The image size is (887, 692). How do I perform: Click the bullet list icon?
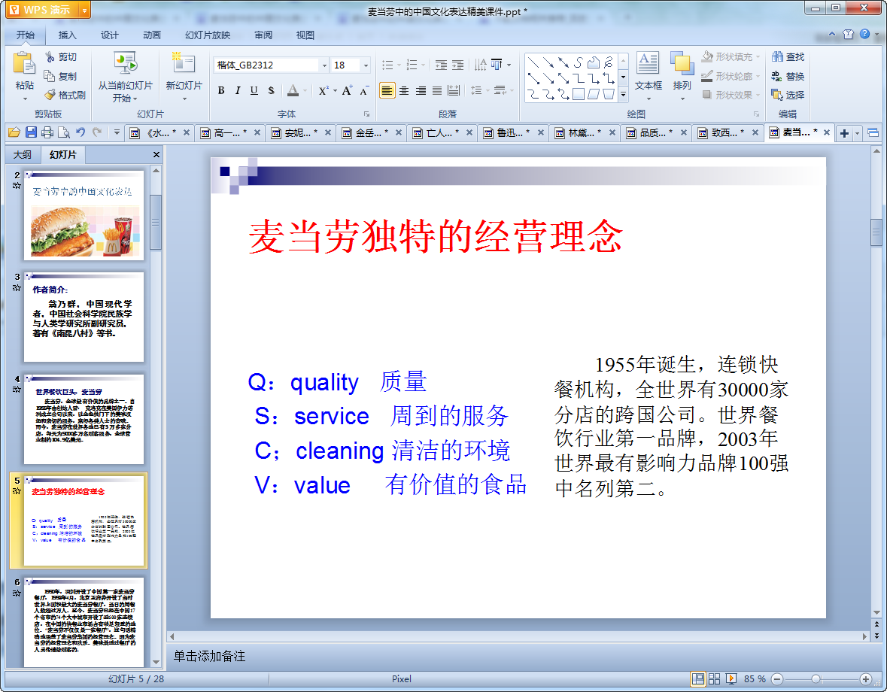[387, 65]
